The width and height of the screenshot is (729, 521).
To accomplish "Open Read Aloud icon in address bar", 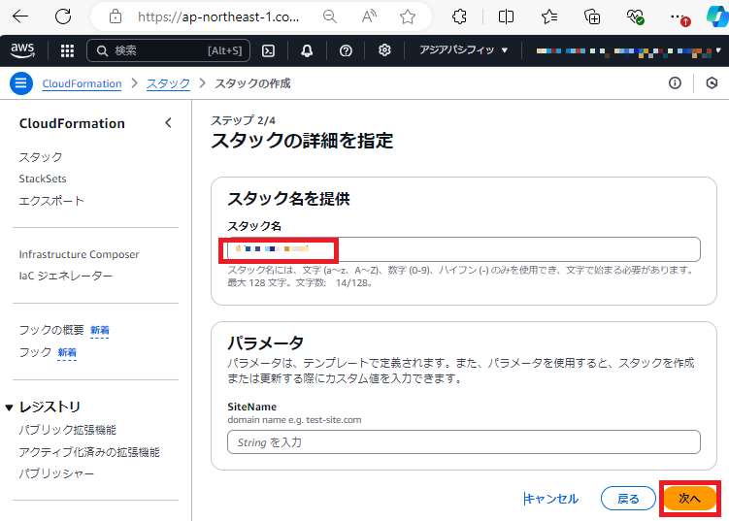I will 369,17.
